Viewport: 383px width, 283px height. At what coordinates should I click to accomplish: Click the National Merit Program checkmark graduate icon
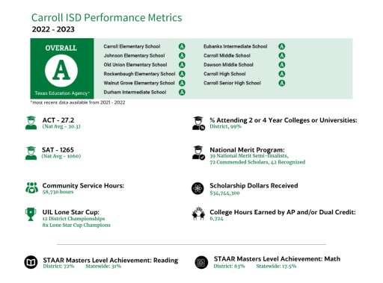[x=198, y=153]
